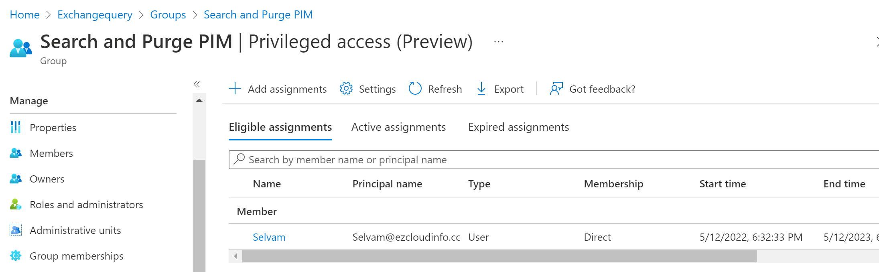
Task: Click the sidebar scroll up arrow
Action: (x=199, y=100)
